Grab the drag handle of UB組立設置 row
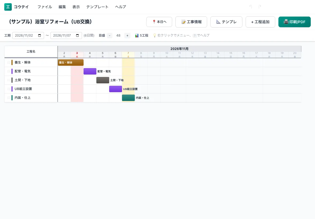 [9, 89]
